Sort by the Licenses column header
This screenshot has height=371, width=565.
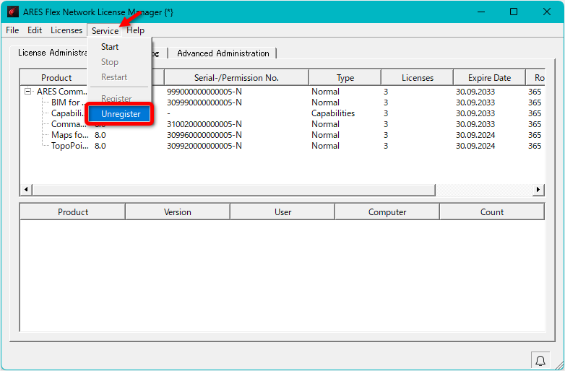[x=418, y=78]
